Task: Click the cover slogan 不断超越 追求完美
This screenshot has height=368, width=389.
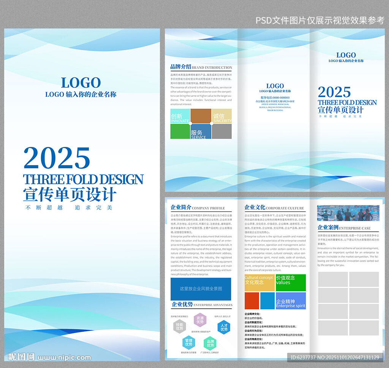Action: pyautogui.click(x=69, y=208)
